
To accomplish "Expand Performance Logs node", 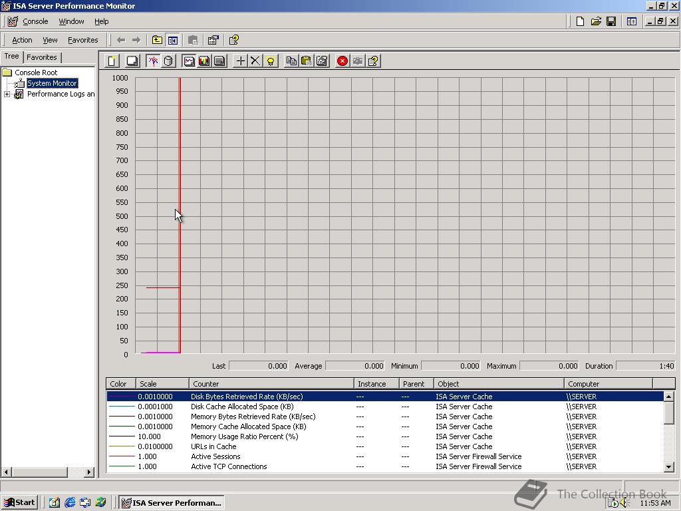I will tap(7, 94).
